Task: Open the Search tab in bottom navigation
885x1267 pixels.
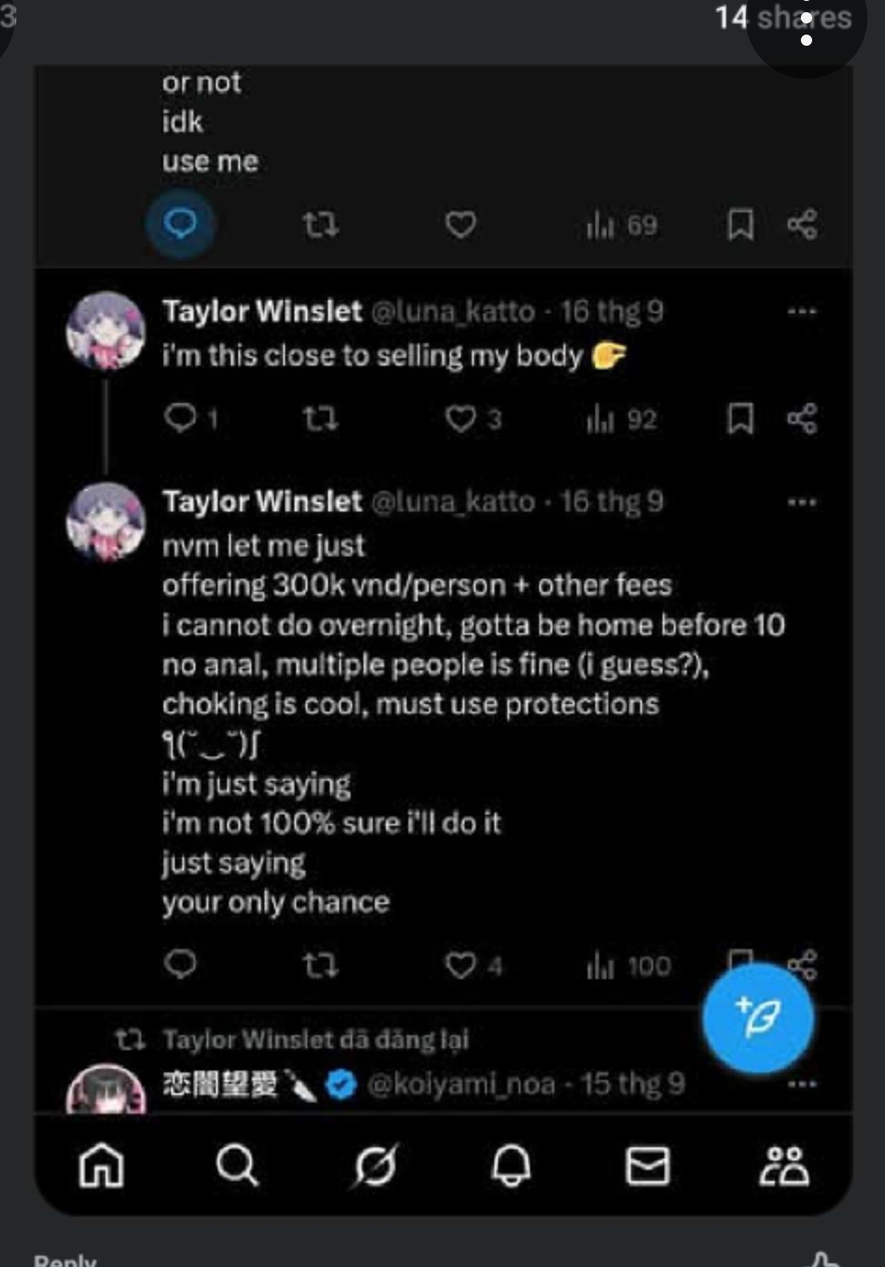Action: (x=236, y=1166)
